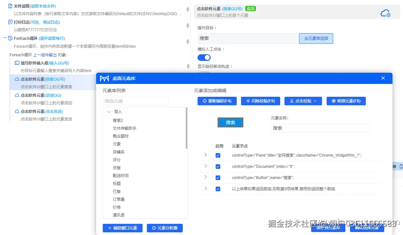This screenshot has height=235, width=403.
Task: Click the desktop element library logo icon
Action: [104, 78]
